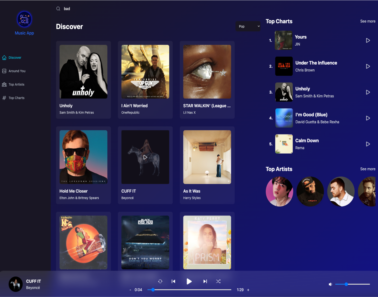Image resolution: width=378 pixels, height=297 pixels.
Task: Play Under The Influence from Top Charts
Action: tap(368, 66)
